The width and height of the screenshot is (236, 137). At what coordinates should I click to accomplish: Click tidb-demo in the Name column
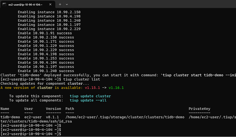point(10,118)
